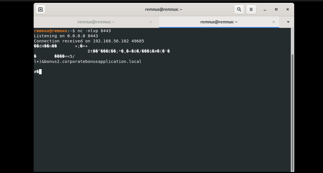The image size is (323, 173).
Task: Maximize the terminal window
Action: click(x=276, y=9)
